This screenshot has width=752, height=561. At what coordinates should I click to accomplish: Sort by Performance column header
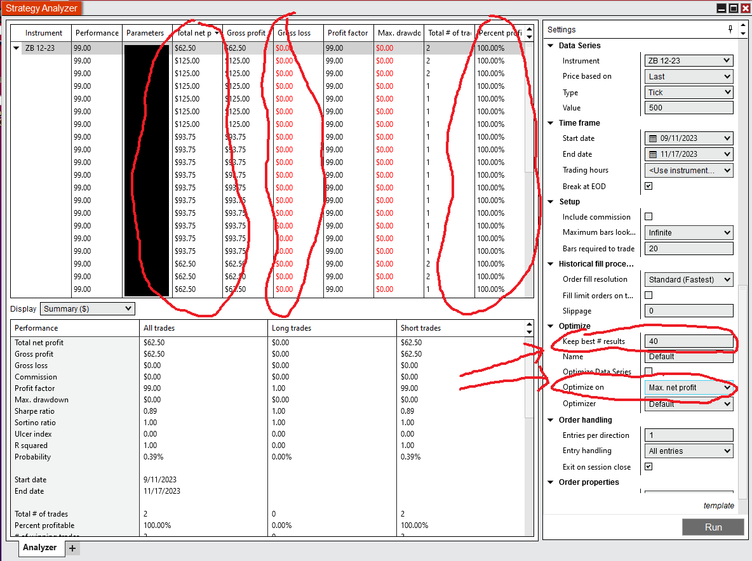97,33
